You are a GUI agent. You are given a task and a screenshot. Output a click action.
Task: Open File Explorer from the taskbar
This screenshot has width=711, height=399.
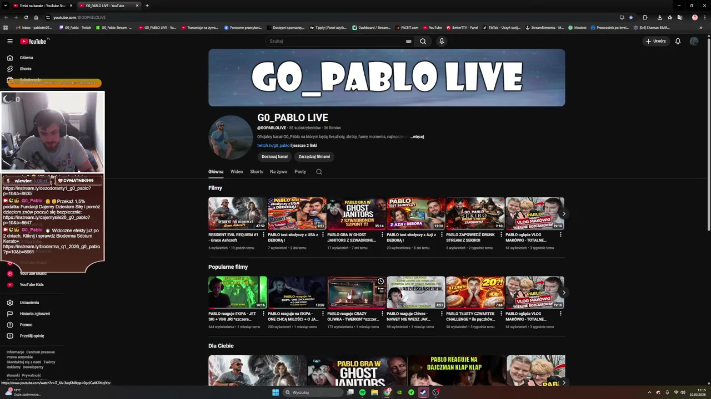point(374,392)
